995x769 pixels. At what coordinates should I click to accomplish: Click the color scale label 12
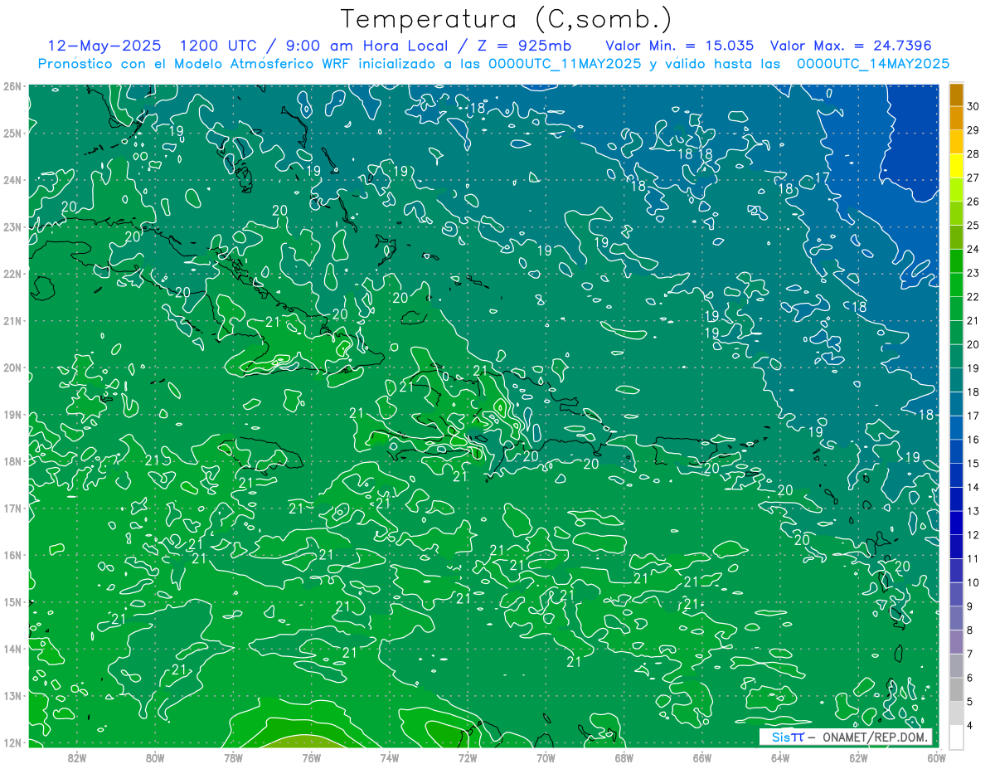(x=973, y=535)
